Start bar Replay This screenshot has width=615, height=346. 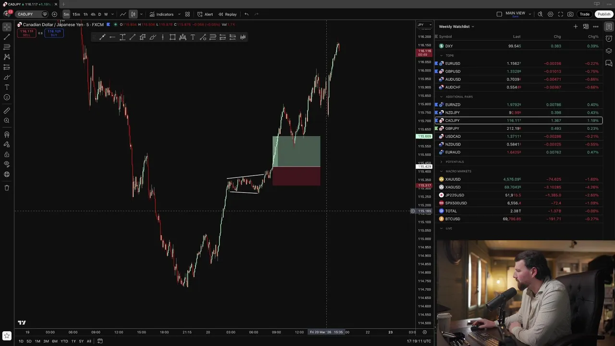(x=227, y=14)
